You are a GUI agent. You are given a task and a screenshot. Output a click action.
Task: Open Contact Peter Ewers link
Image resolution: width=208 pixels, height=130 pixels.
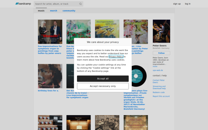[x=159, y=81]
